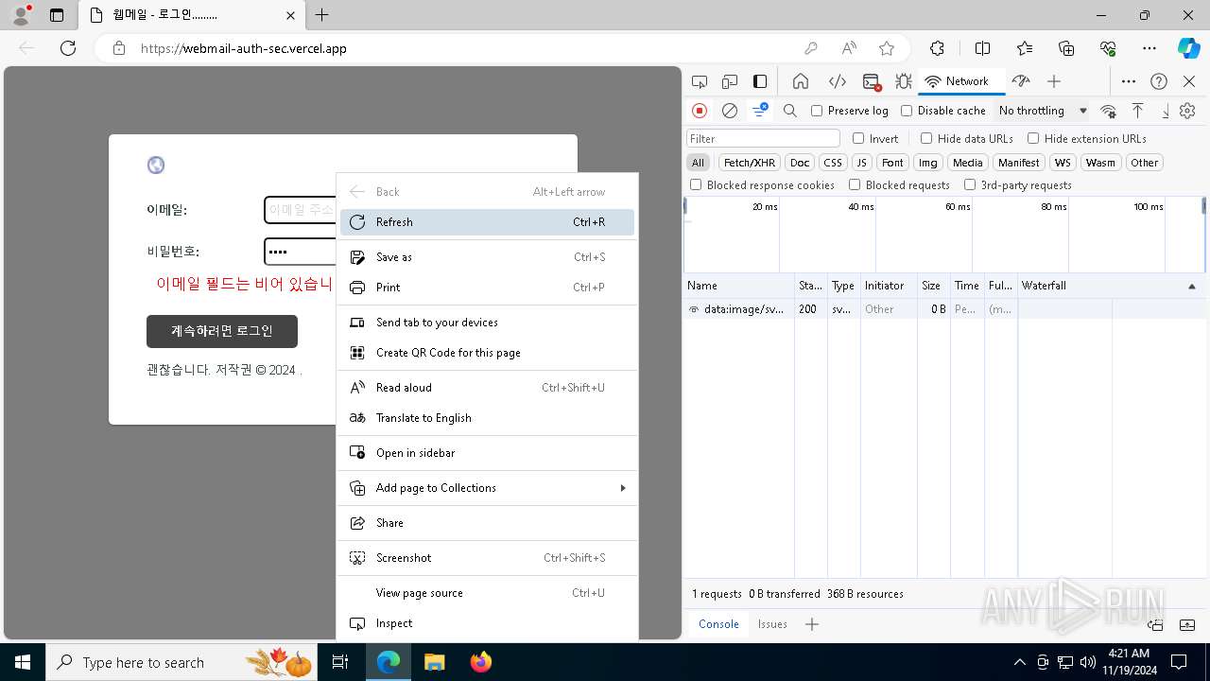Import HAR file upload arrow icon

(1138, 111)
